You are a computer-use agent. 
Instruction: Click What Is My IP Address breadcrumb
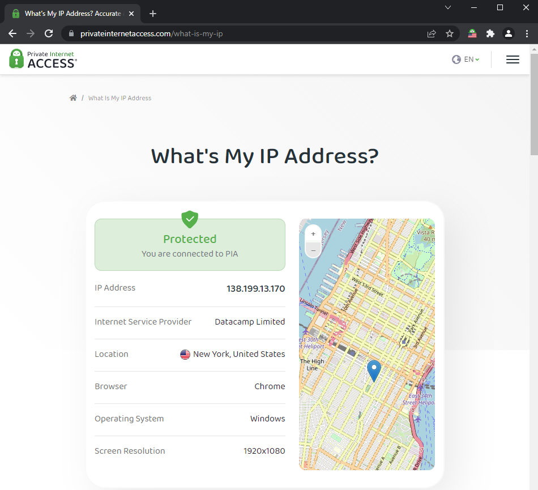(x=119, y=98)
